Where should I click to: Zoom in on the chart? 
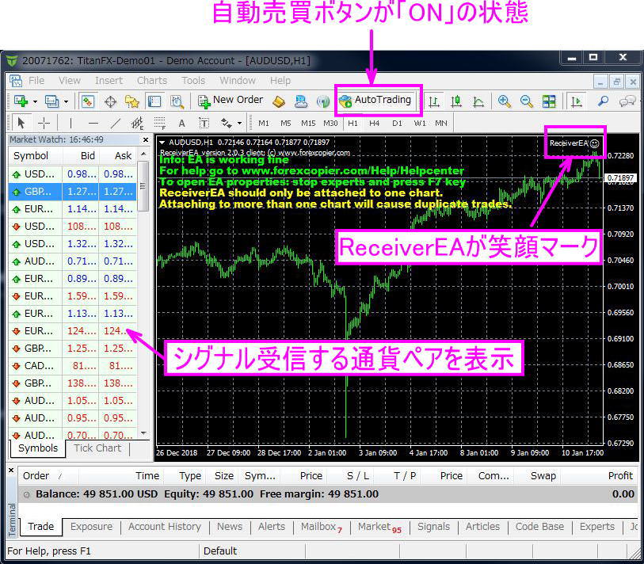coord(505,100)
